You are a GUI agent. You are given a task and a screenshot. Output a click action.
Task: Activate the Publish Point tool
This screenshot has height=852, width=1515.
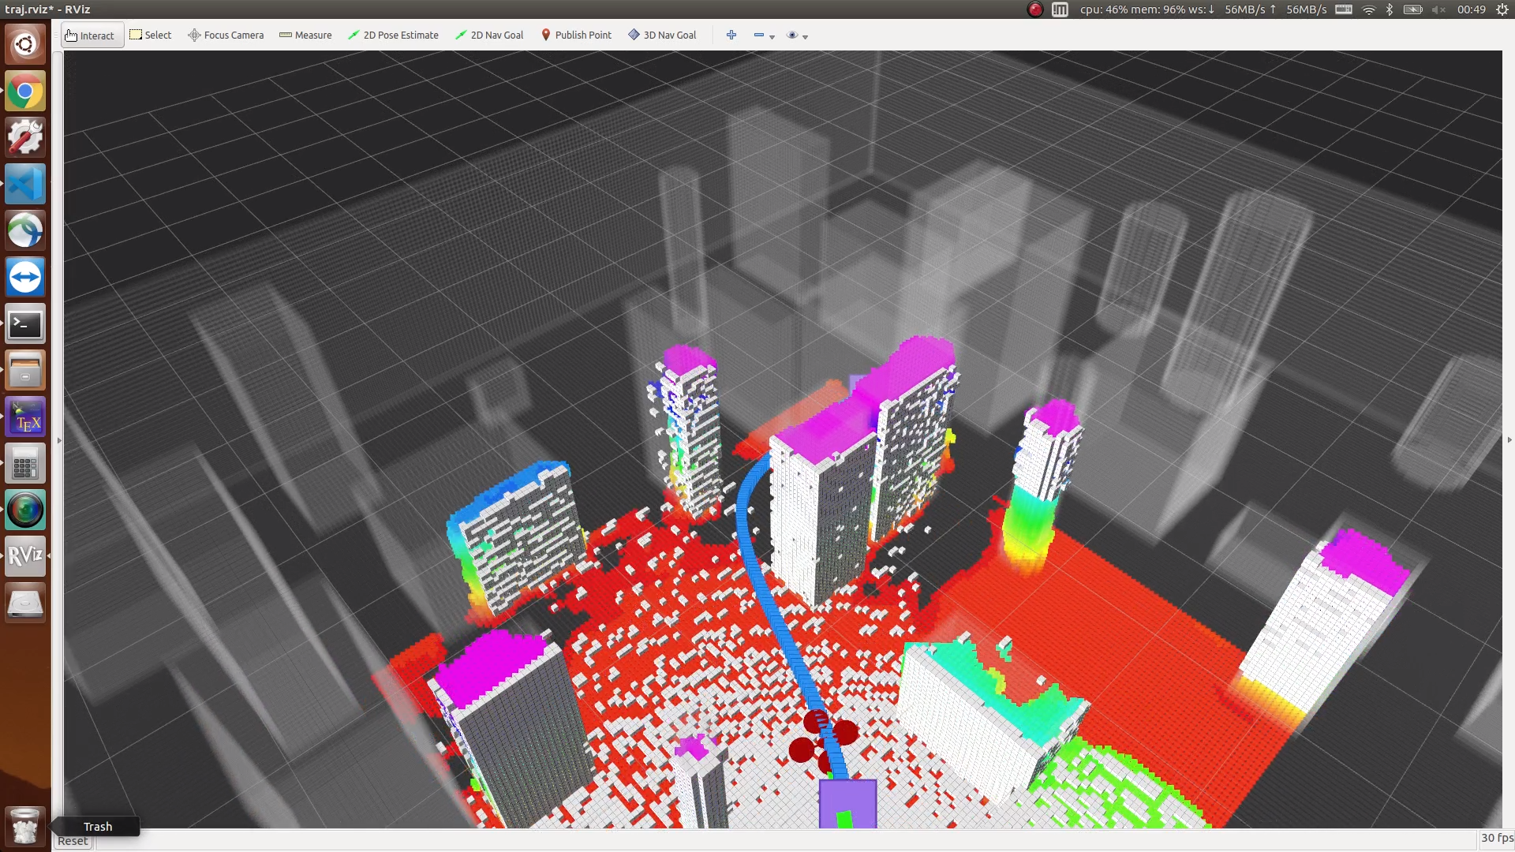point(576,35)
